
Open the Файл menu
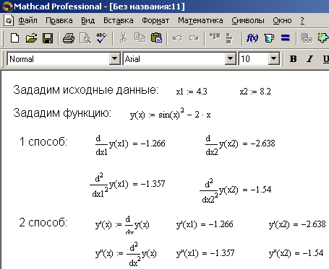click(x=27, y=21)
